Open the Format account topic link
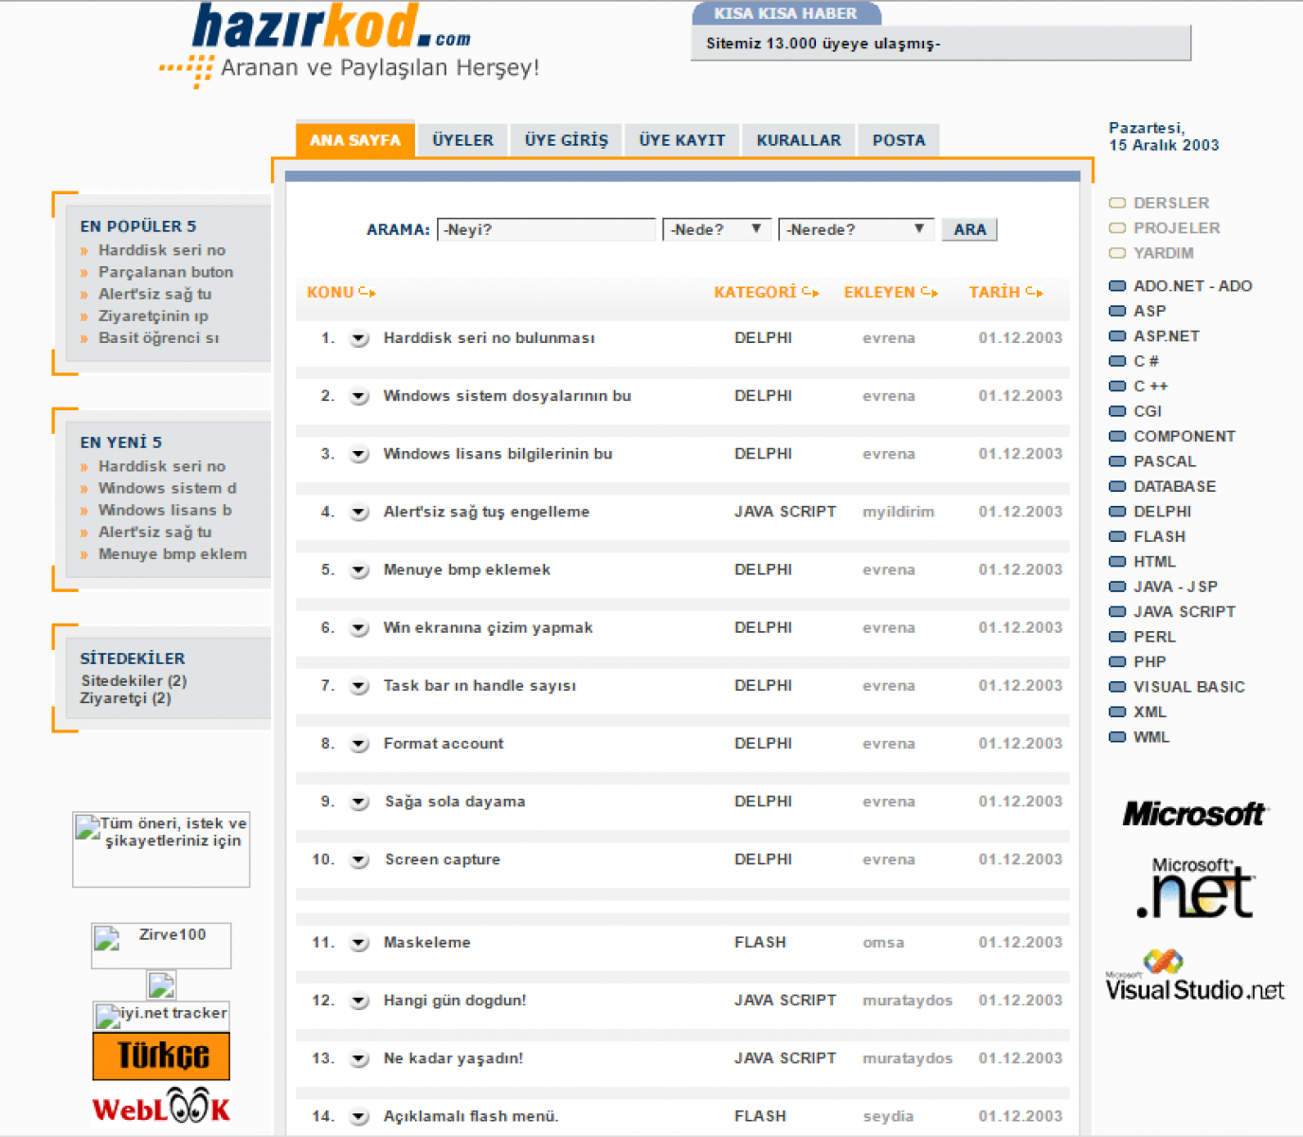This screenshot has width=1303, height=1137. pyautogui.click(x=443, y=744)
